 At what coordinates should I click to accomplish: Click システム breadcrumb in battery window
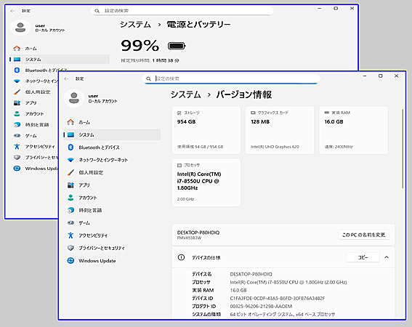(x=135, y=25)
